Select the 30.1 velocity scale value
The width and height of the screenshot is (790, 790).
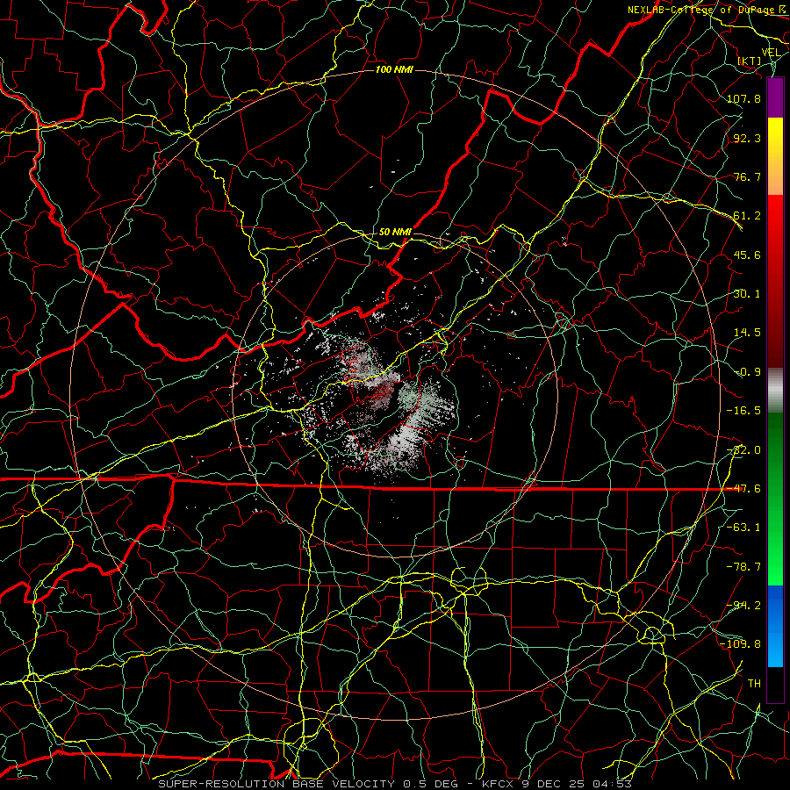(x=747, y=294)
